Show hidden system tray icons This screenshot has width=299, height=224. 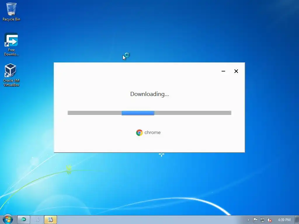pyautogui.click(x=248, y=220)
